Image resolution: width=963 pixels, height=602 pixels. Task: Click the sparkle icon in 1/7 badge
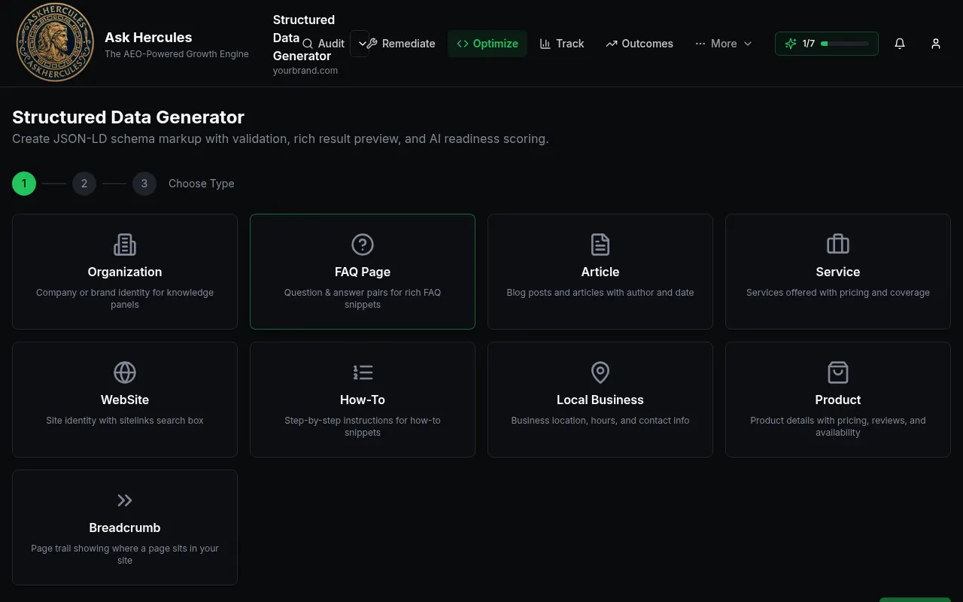tap(791, 44)
